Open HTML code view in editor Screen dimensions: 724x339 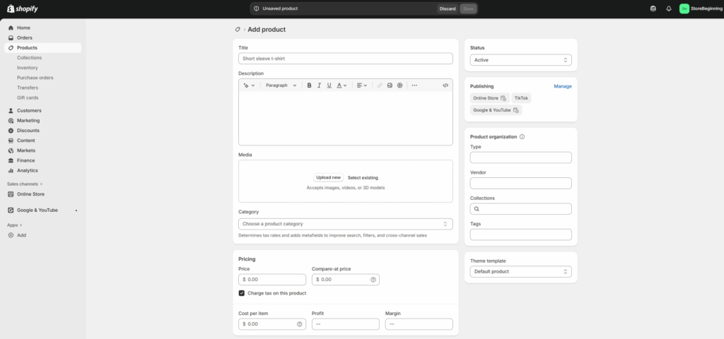[x=445, y=85]
